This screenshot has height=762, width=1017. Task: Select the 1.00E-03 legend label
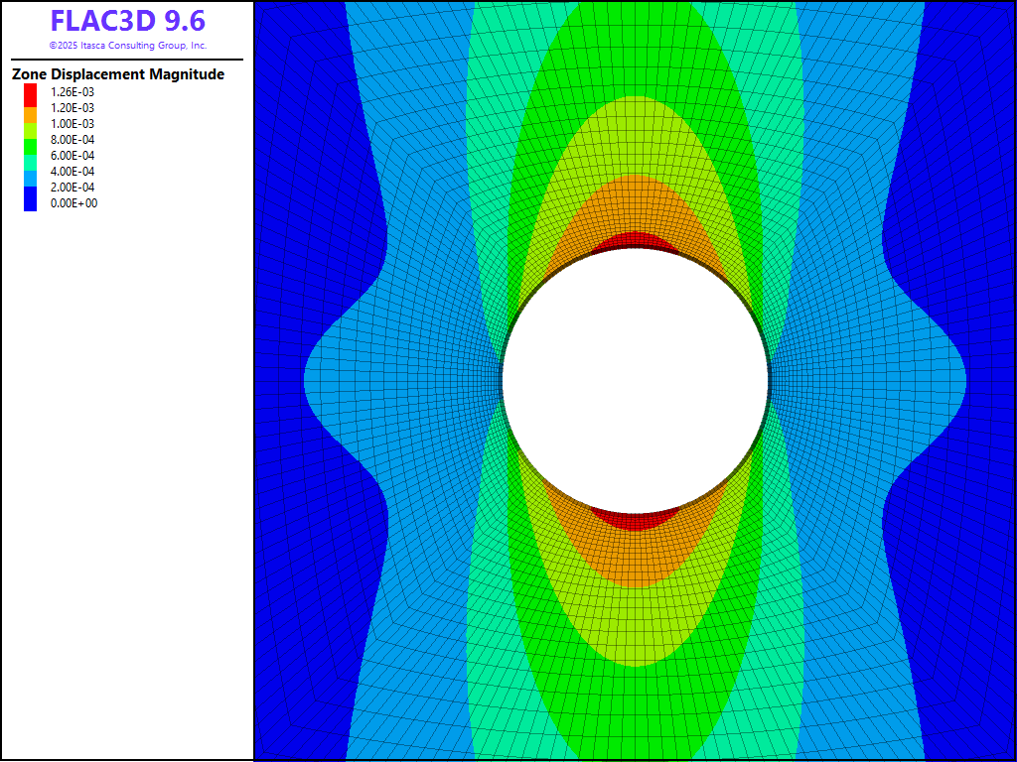(73, 124)
